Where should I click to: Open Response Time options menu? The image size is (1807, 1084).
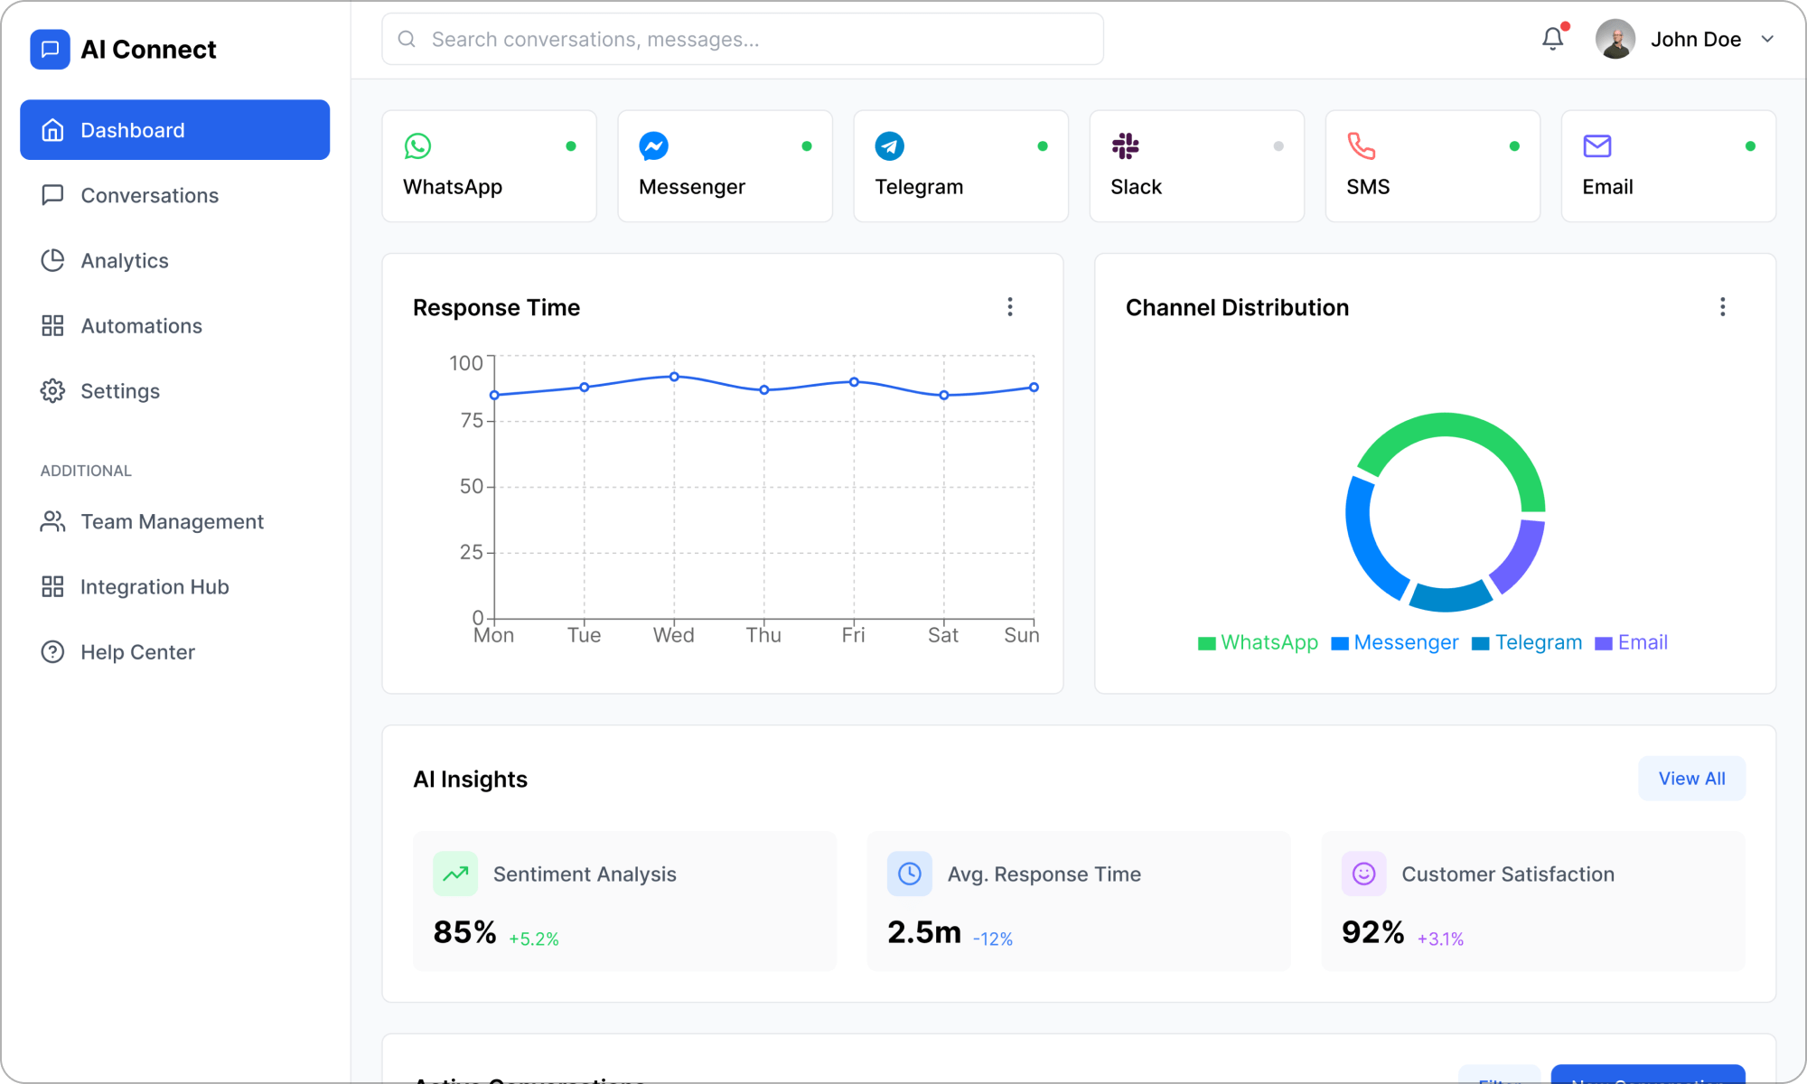1010,307
